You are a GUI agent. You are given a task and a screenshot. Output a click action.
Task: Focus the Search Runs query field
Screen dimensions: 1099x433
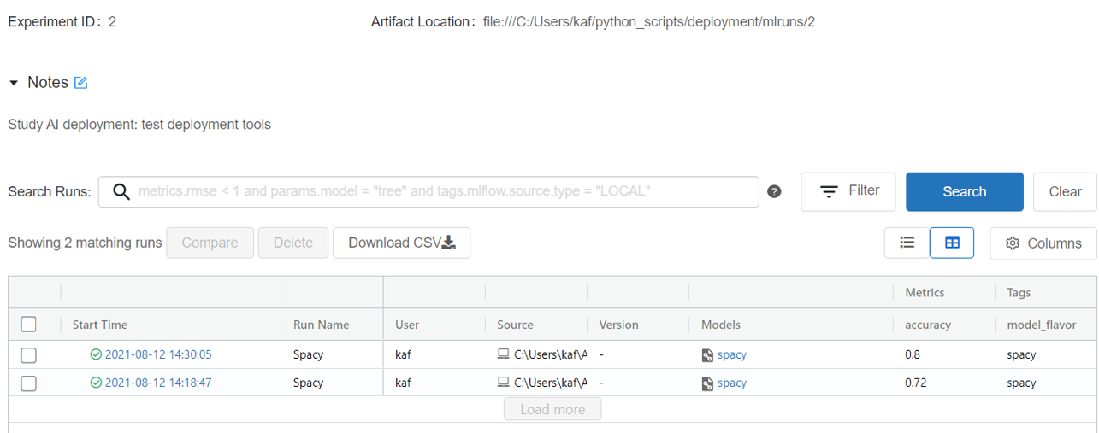coord(445,191)
